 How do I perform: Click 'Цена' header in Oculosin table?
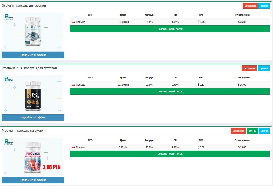pos(123,15)
